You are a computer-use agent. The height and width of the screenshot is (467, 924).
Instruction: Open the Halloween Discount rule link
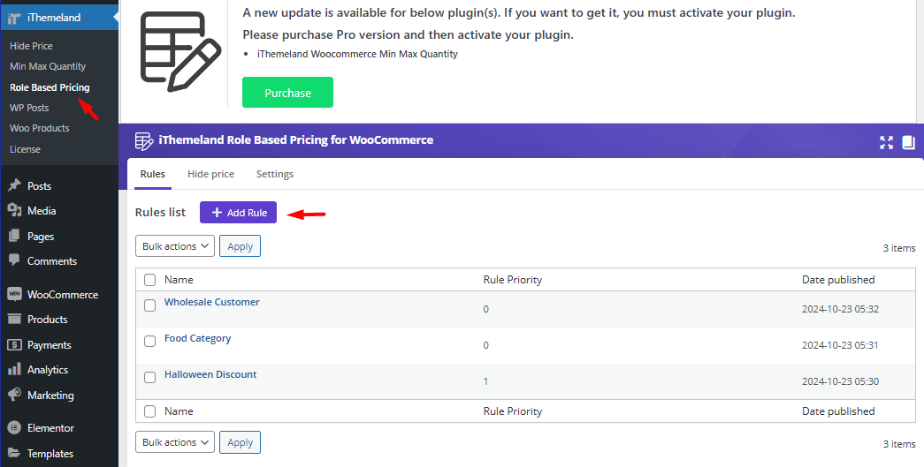pos(210,374)
